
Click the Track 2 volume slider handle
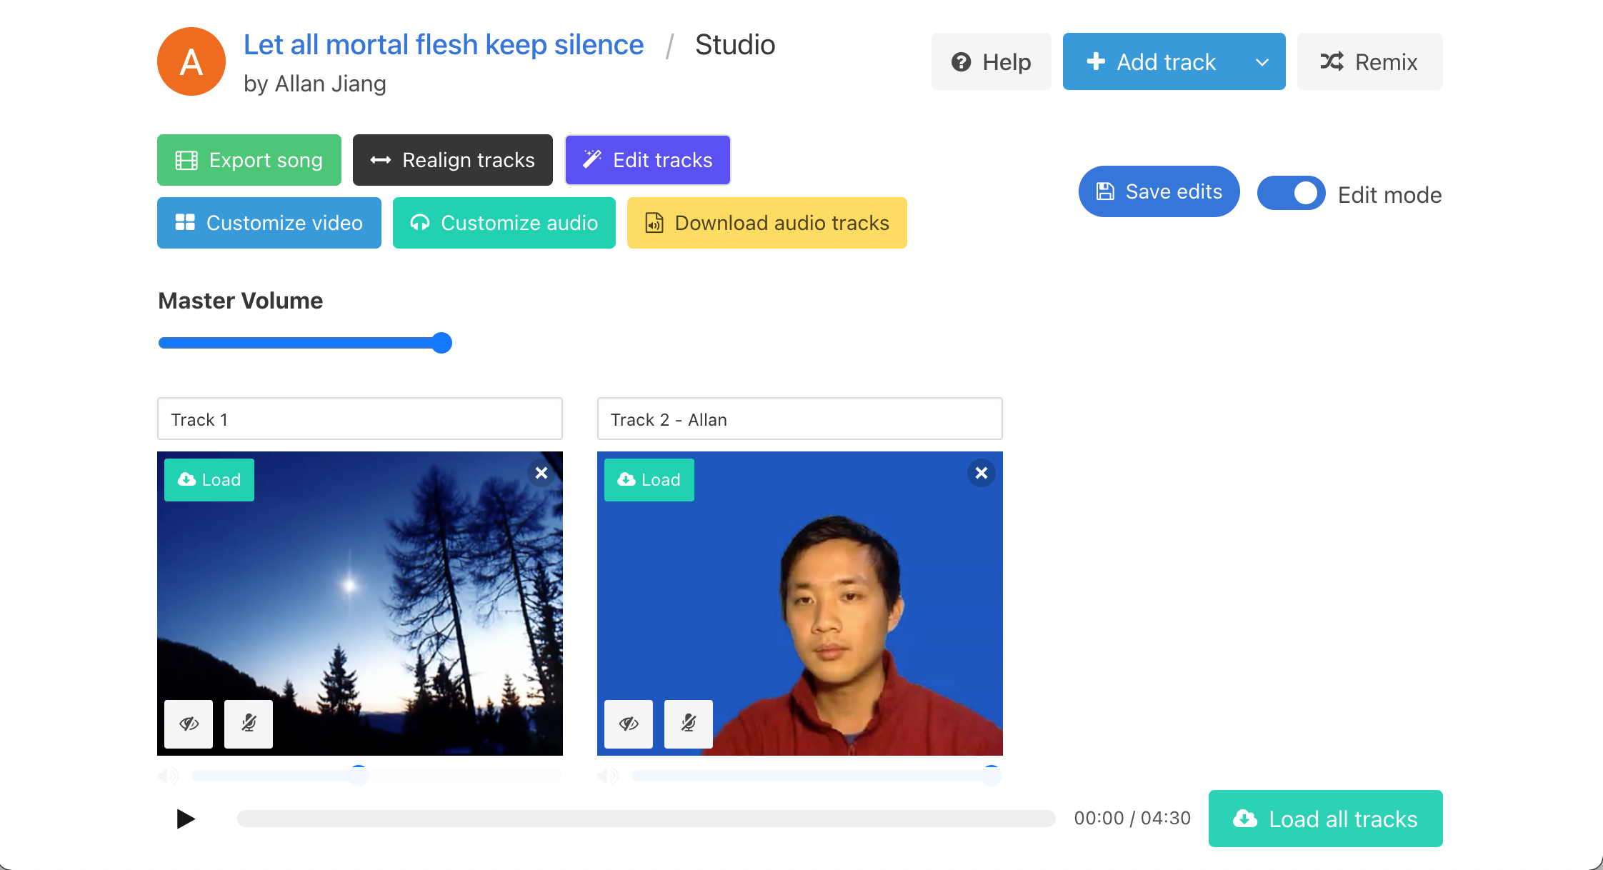[x=991, y=775]
